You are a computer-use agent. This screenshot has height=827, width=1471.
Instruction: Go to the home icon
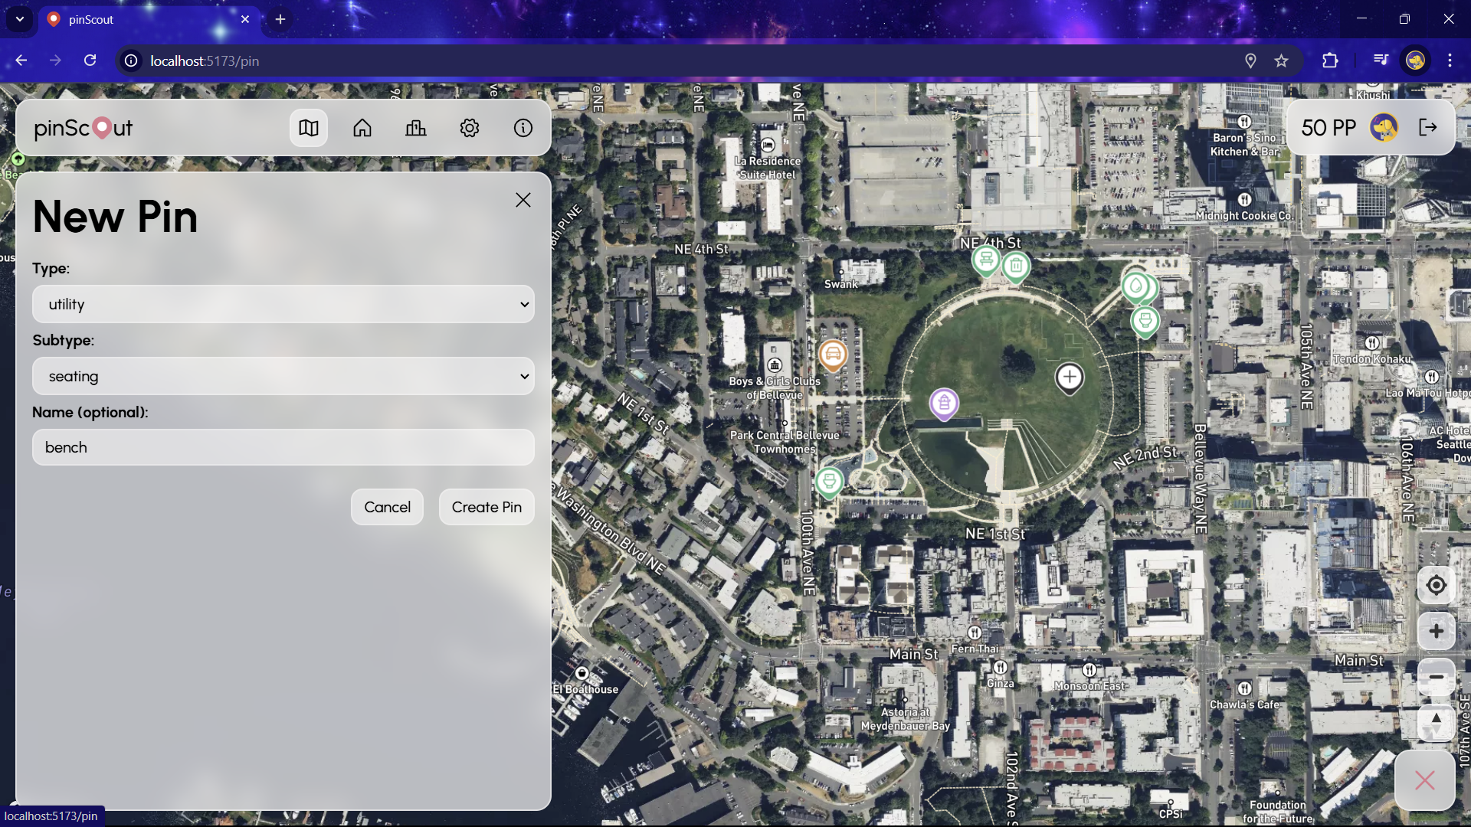[x=362, y=128]
